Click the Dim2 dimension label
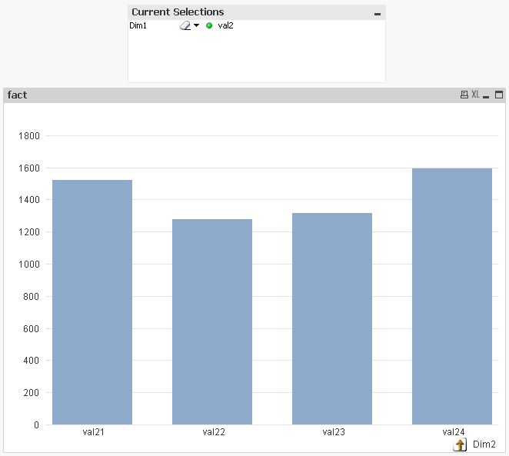The image size is (509, 456). coord(484,444)
